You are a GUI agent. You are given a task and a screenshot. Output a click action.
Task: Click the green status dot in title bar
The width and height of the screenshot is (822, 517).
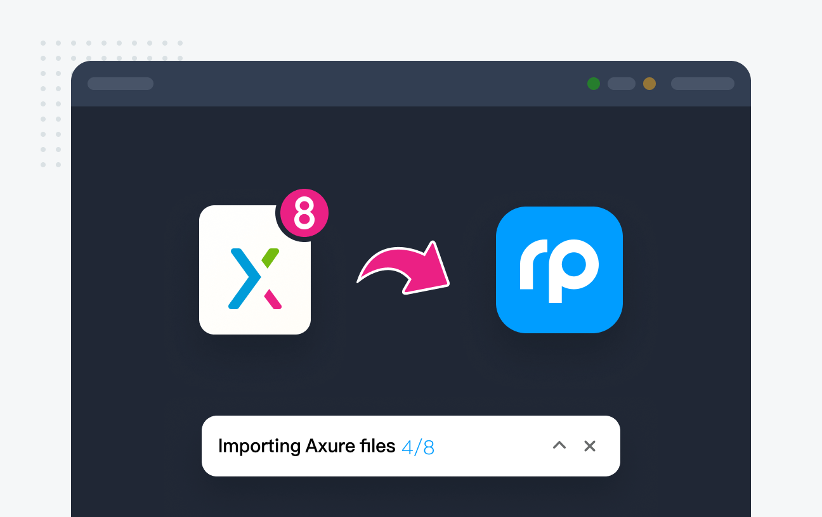point(594,84)
